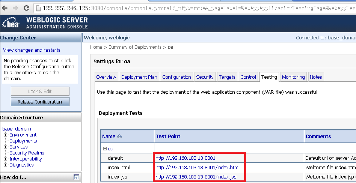The image size is (356, 183).
Task: Open Services in the Domain Structure
Action: tap(18, 147)
